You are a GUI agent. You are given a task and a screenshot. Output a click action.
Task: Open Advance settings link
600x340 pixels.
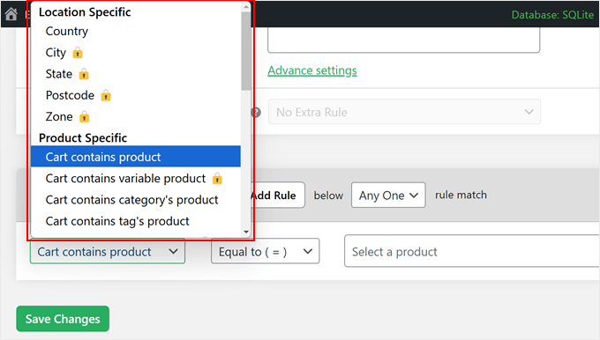pos(312,70)
